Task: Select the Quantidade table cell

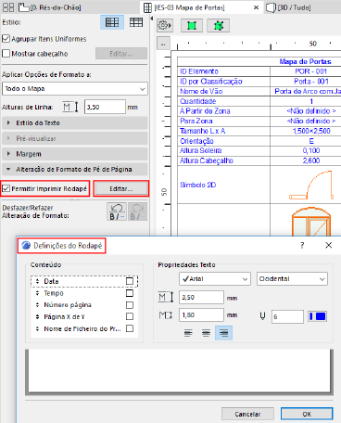Action: pyautogui.click(x=223, y=101)
